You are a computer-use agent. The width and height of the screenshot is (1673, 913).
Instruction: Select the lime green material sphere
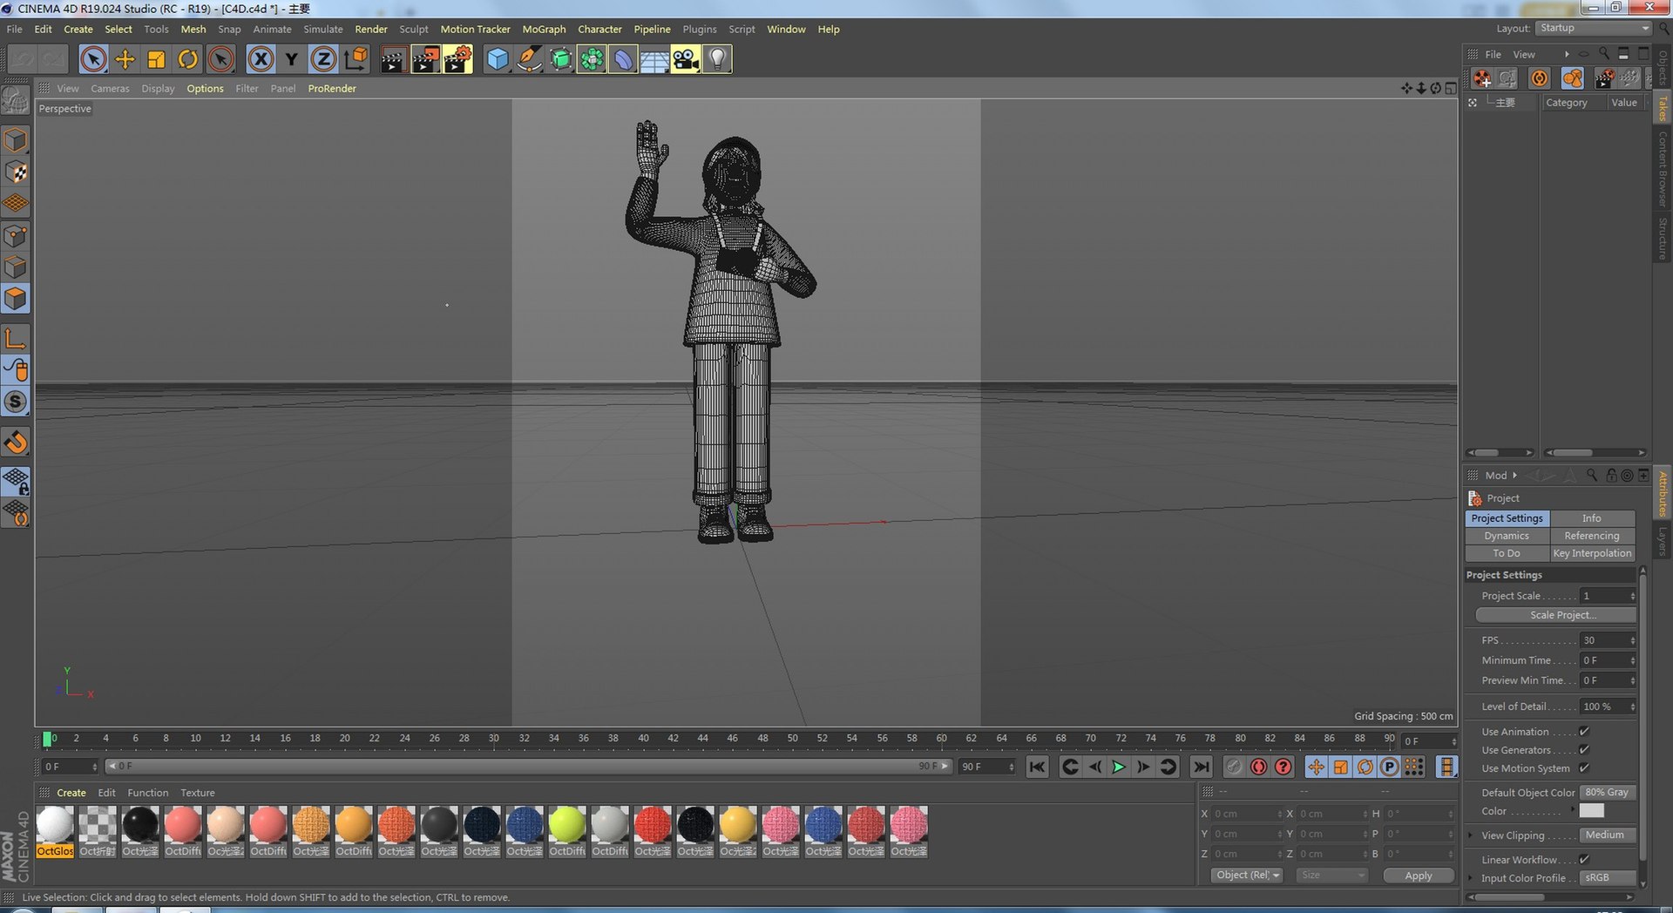pyautogui.click(x=567, y=824)
